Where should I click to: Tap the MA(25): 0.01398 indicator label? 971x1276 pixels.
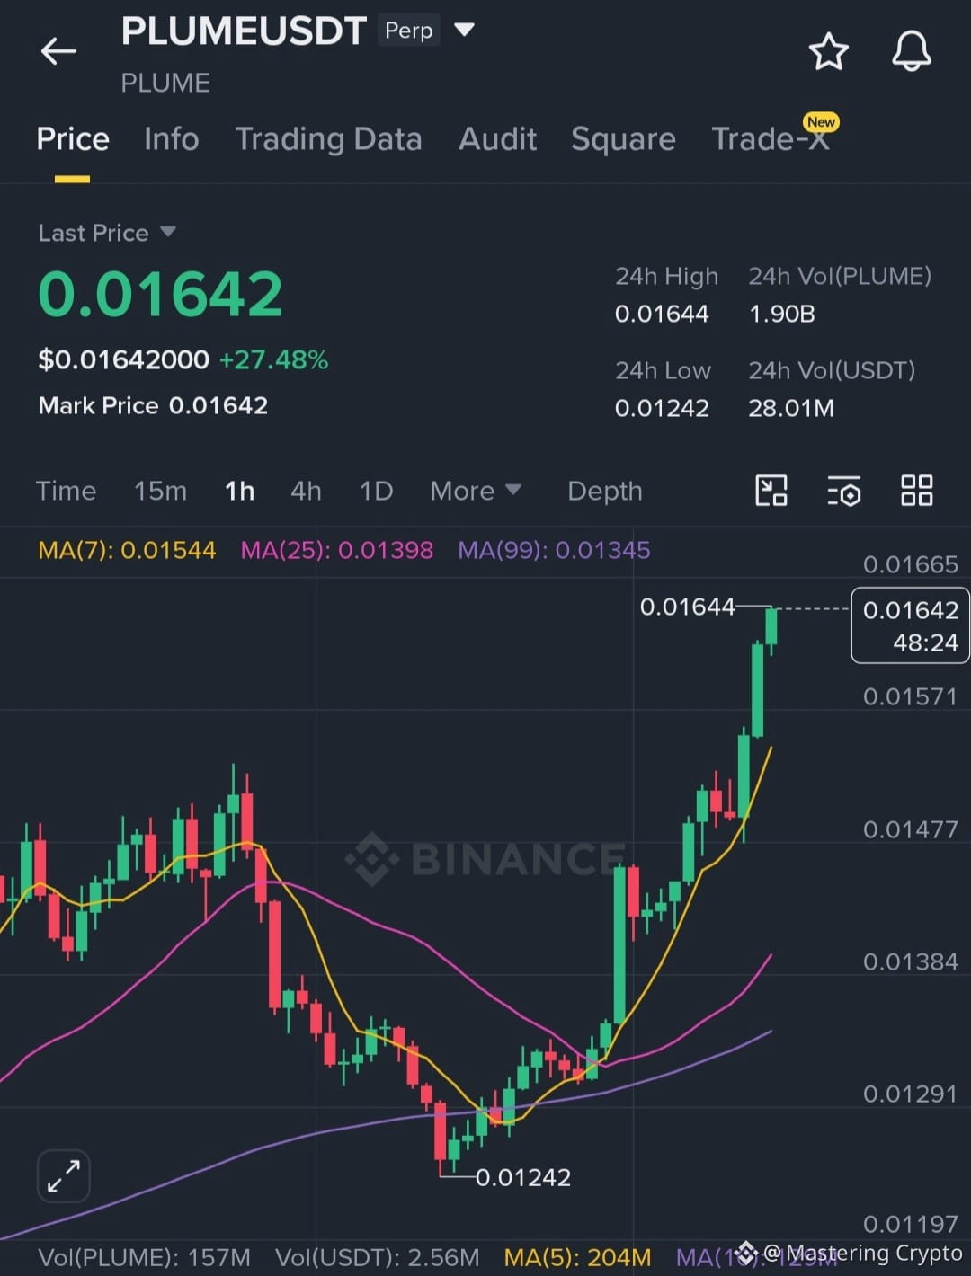pos(336,550)
